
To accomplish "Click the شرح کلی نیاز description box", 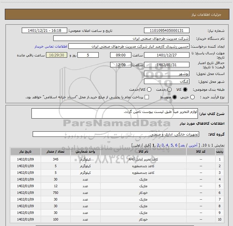I will click(115, 113).
